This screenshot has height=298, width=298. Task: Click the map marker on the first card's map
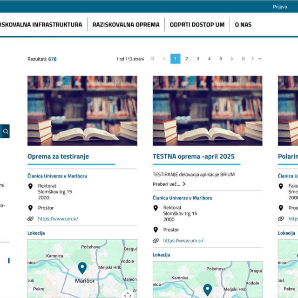click(82, 268)
